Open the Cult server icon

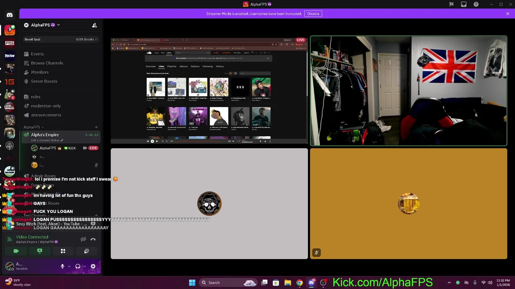coord(10,146)
